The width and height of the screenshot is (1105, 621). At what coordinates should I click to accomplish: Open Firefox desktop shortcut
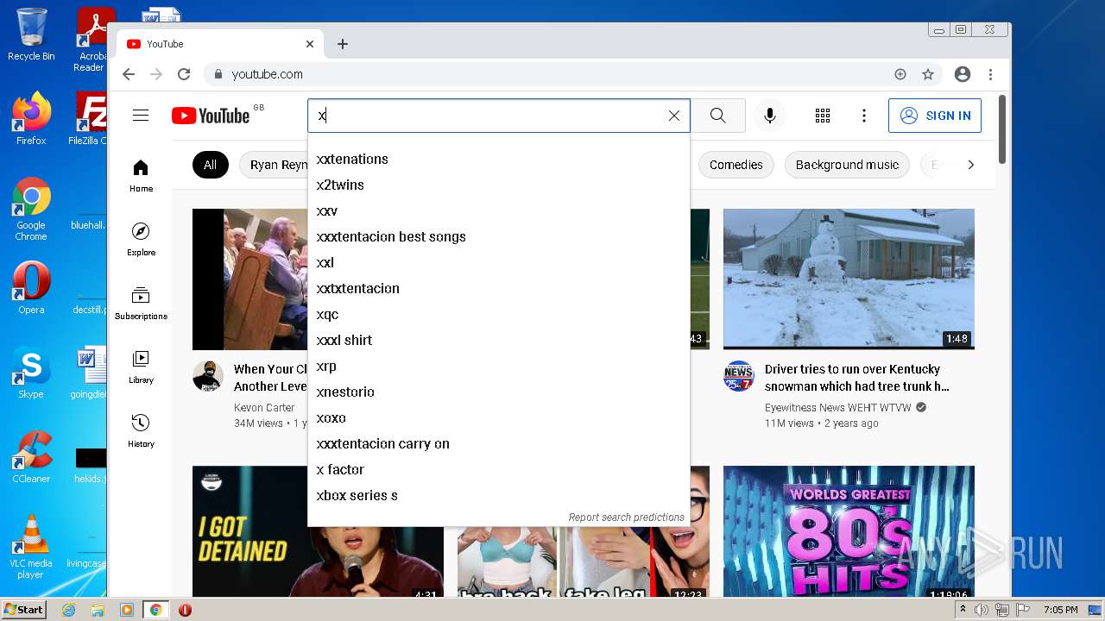click(31, 119)
